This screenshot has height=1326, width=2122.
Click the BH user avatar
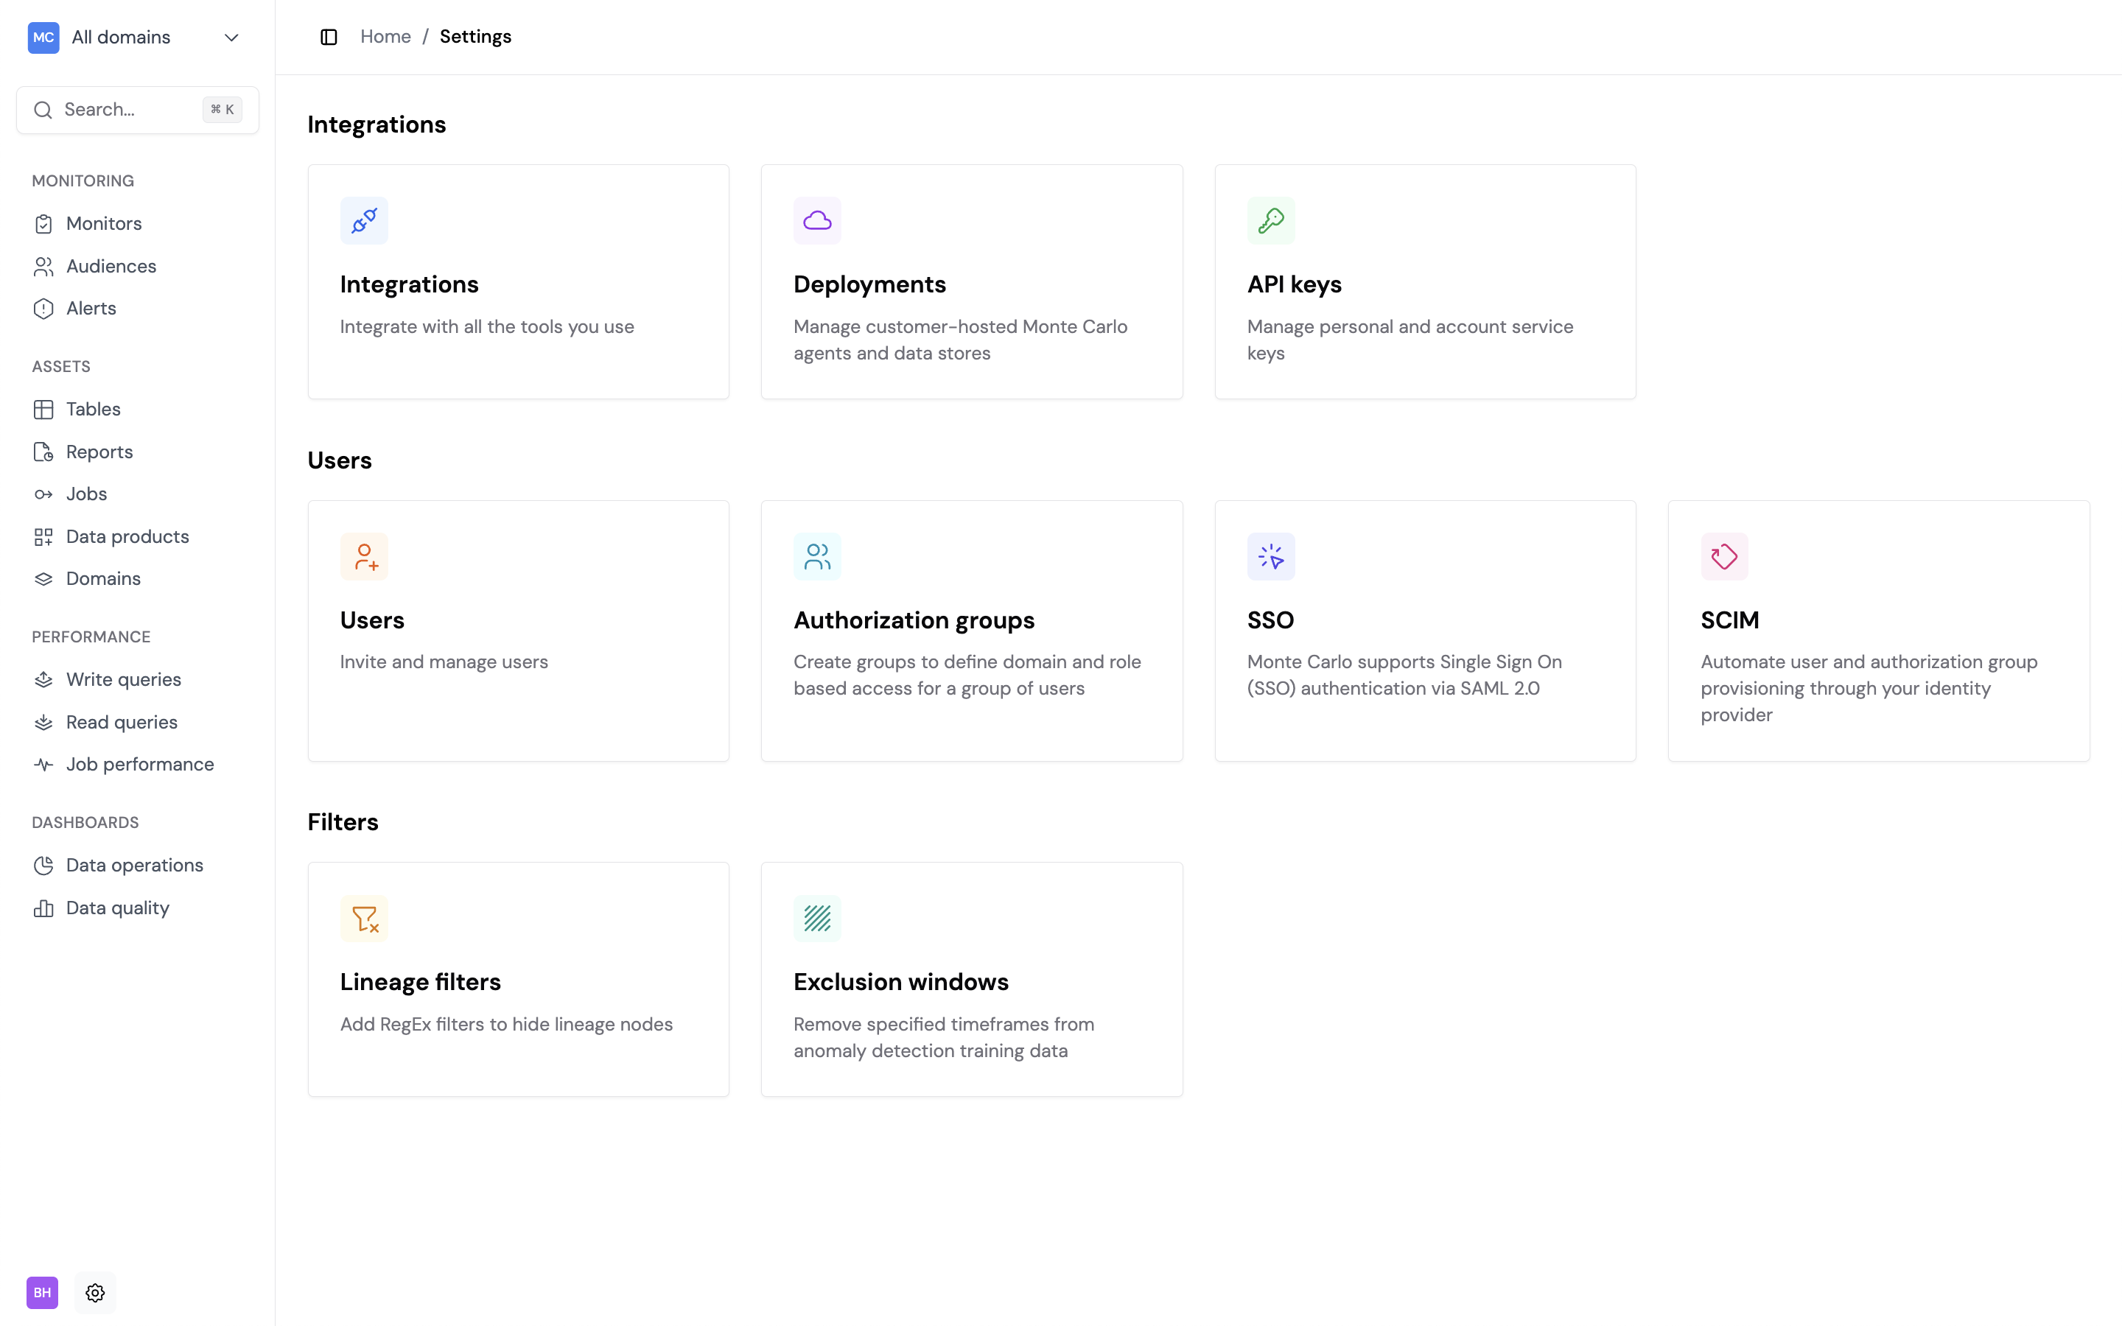[x=42, y=1293]
